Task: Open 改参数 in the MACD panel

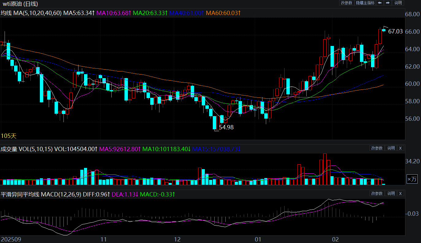Action: [x=377, y=193]
